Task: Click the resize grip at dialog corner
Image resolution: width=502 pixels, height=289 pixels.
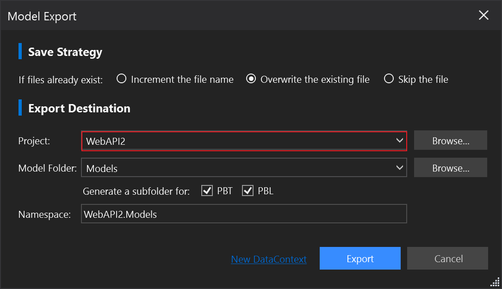Action: [495, 282]
